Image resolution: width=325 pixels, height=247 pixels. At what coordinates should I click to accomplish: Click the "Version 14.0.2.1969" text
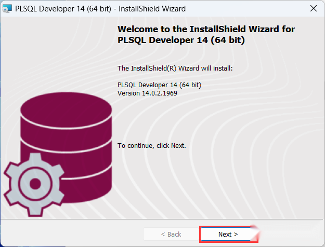click(147, 93)
